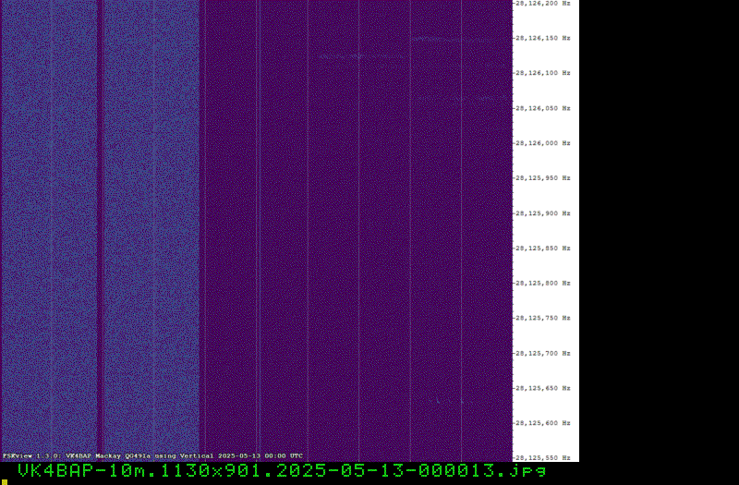The height and width of the screenshot is (485, 739).
Task: Click the 28,125,850 Hz frequency label
Action: (x=543, y=249)
